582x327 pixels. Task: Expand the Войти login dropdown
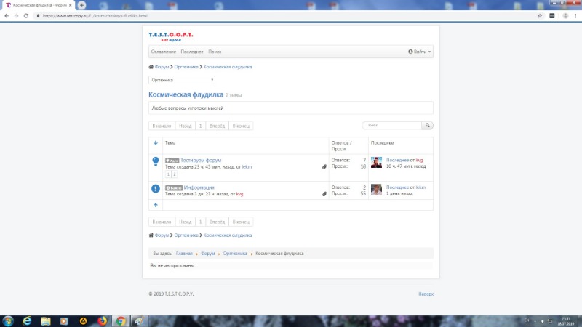click(x=420, y=52)
